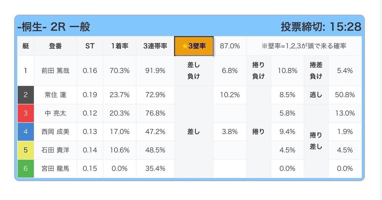Click the -桐生- 2R 一般 title

pos(54,27)
